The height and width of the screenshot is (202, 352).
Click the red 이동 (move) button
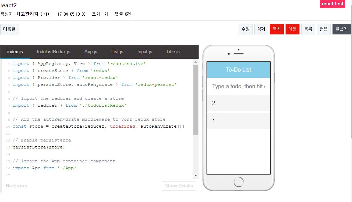coord(293,29)
